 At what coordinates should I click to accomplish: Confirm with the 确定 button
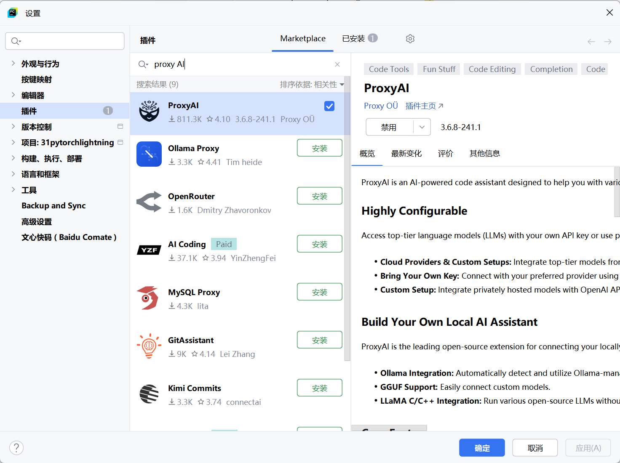pos(482,448)
